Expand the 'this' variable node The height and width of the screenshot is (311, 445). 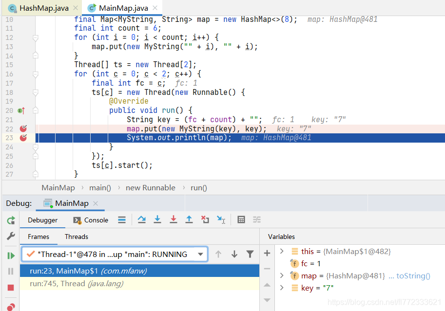click(x=282, y=251)
